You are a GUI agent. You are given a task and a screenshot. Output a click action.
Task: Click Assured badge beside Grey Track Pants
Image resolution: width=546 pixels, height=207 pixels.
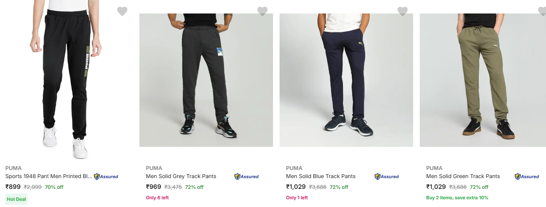246,177
